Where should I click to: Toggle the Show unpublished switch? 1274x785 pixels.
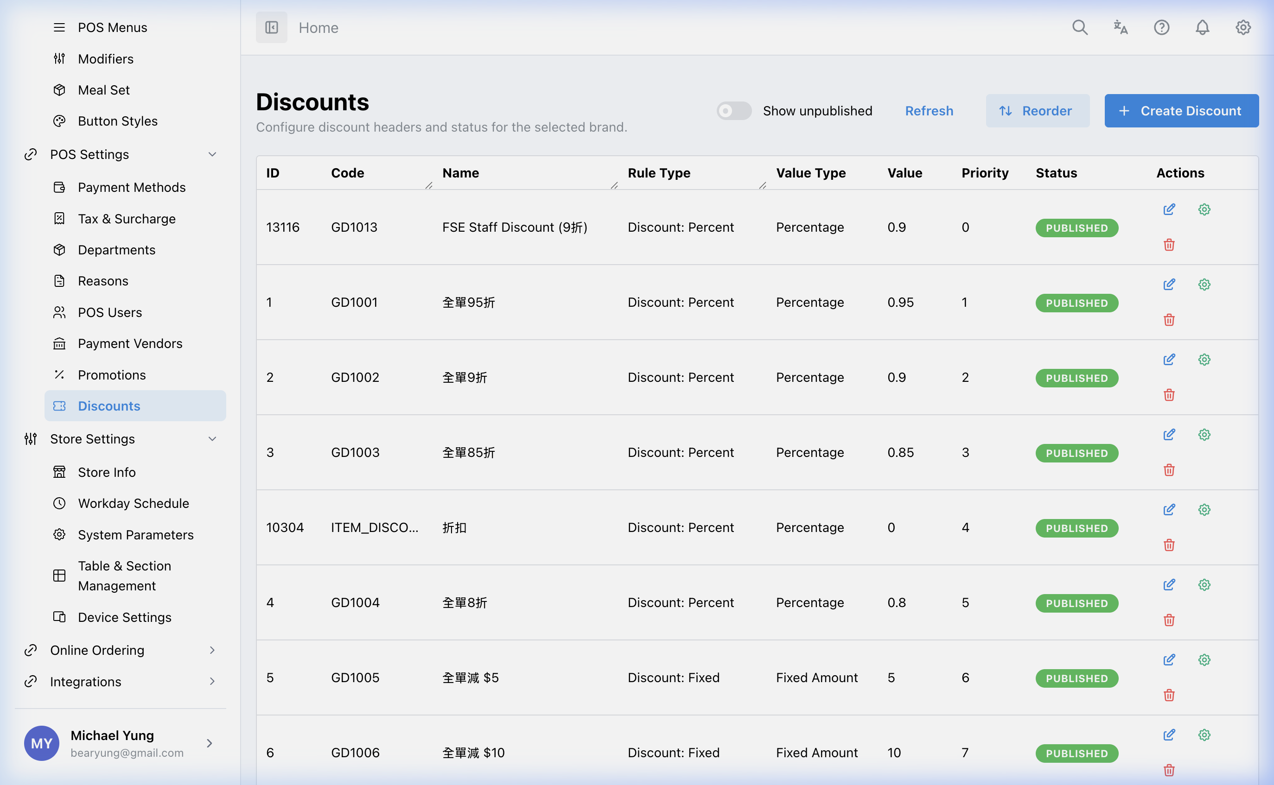[x=733, y=111]
